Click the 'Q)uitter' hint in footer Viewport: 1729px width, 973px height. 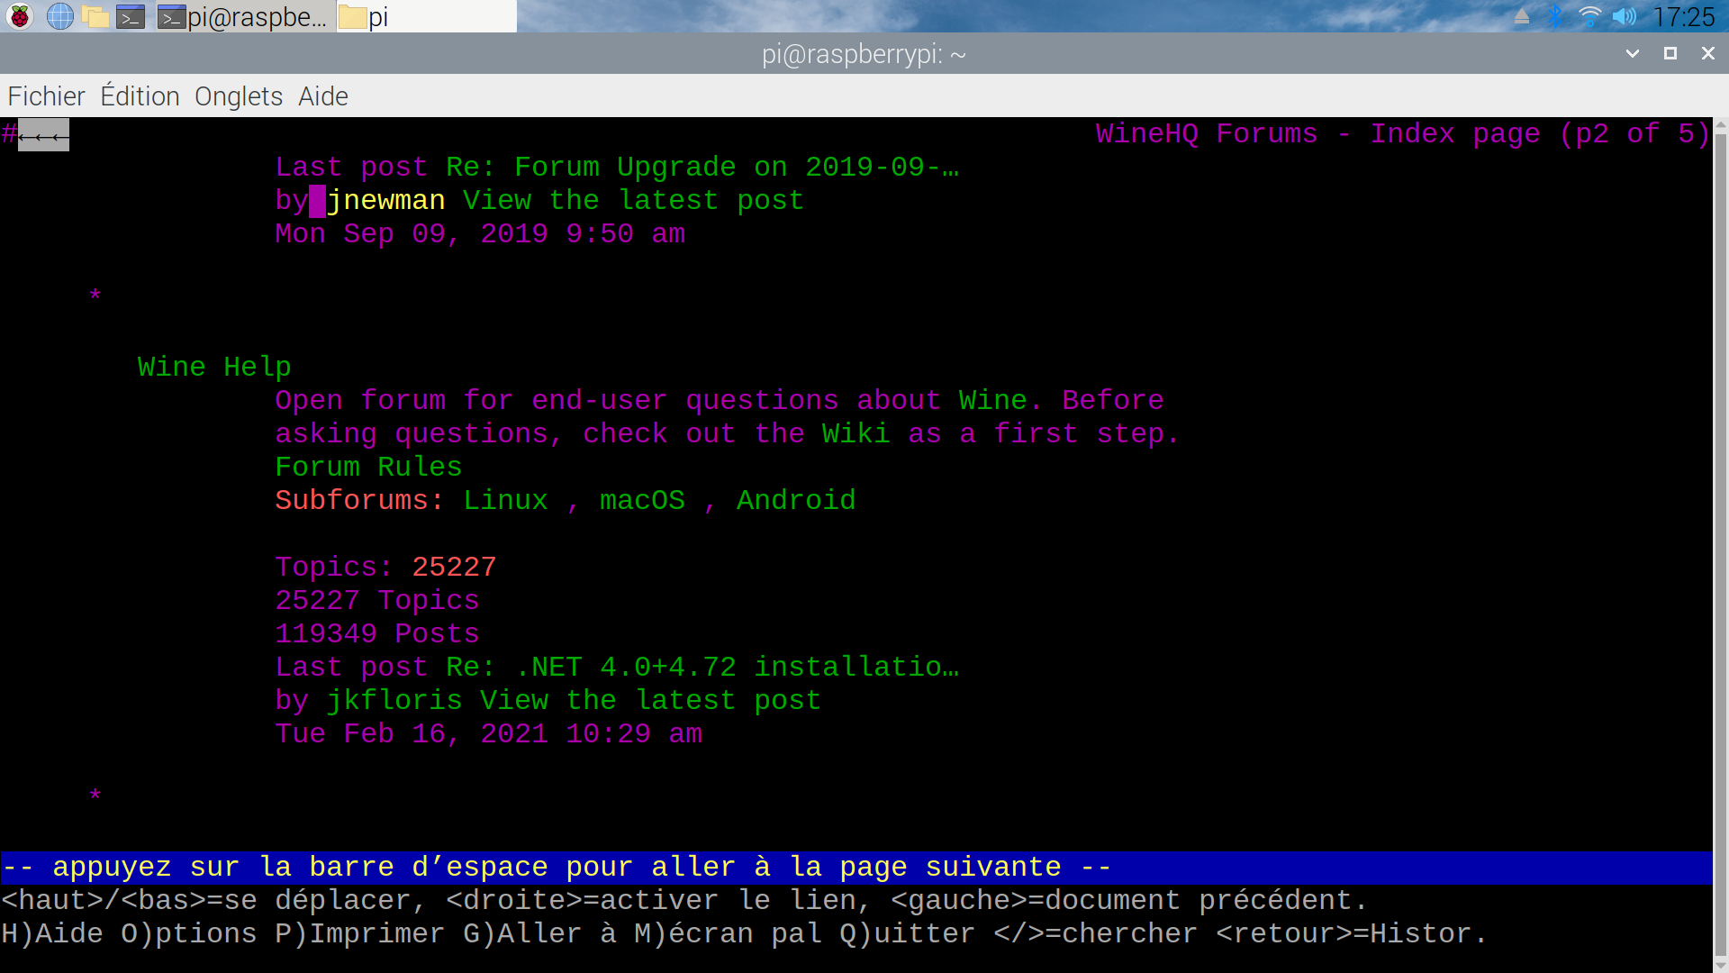(908, 933)
